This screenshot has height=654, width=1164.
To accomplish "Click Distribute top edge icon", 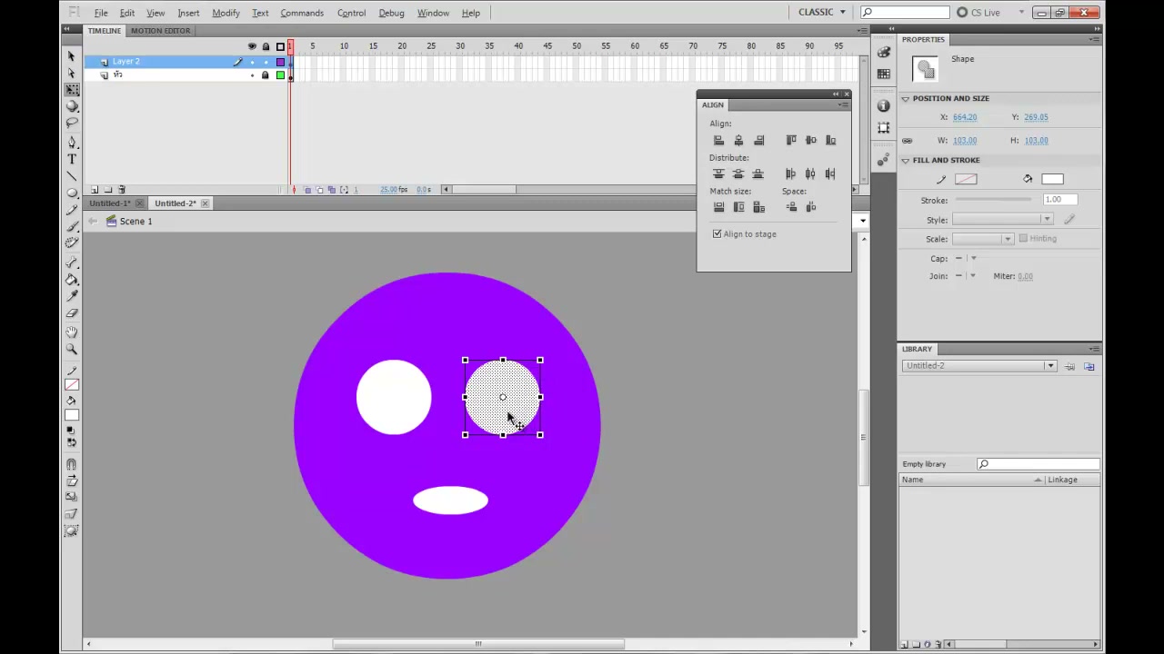I will [718, 173].
